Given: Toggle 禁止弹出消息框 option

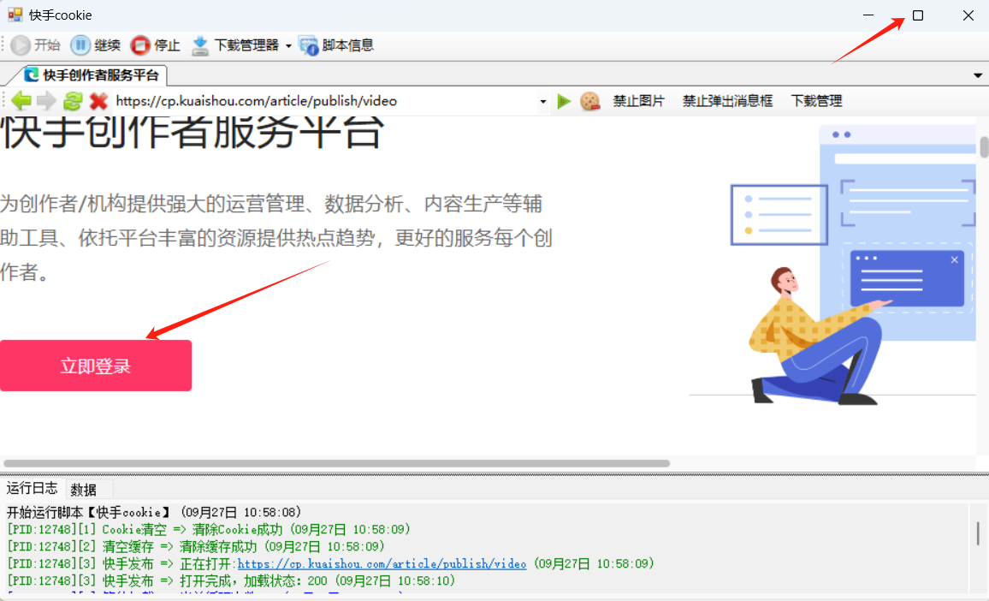Looking at the screenshot, I should click(727, 101).
